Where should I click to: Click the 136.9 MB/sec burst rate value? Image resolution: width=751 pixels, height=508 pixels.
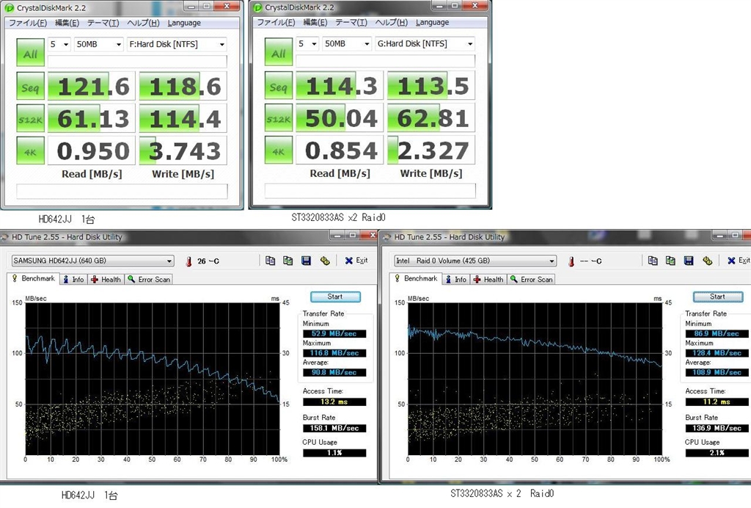[717, 428]
